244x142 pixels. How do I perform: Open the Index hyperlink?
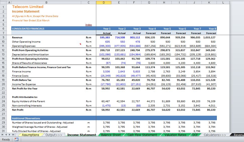88,25
